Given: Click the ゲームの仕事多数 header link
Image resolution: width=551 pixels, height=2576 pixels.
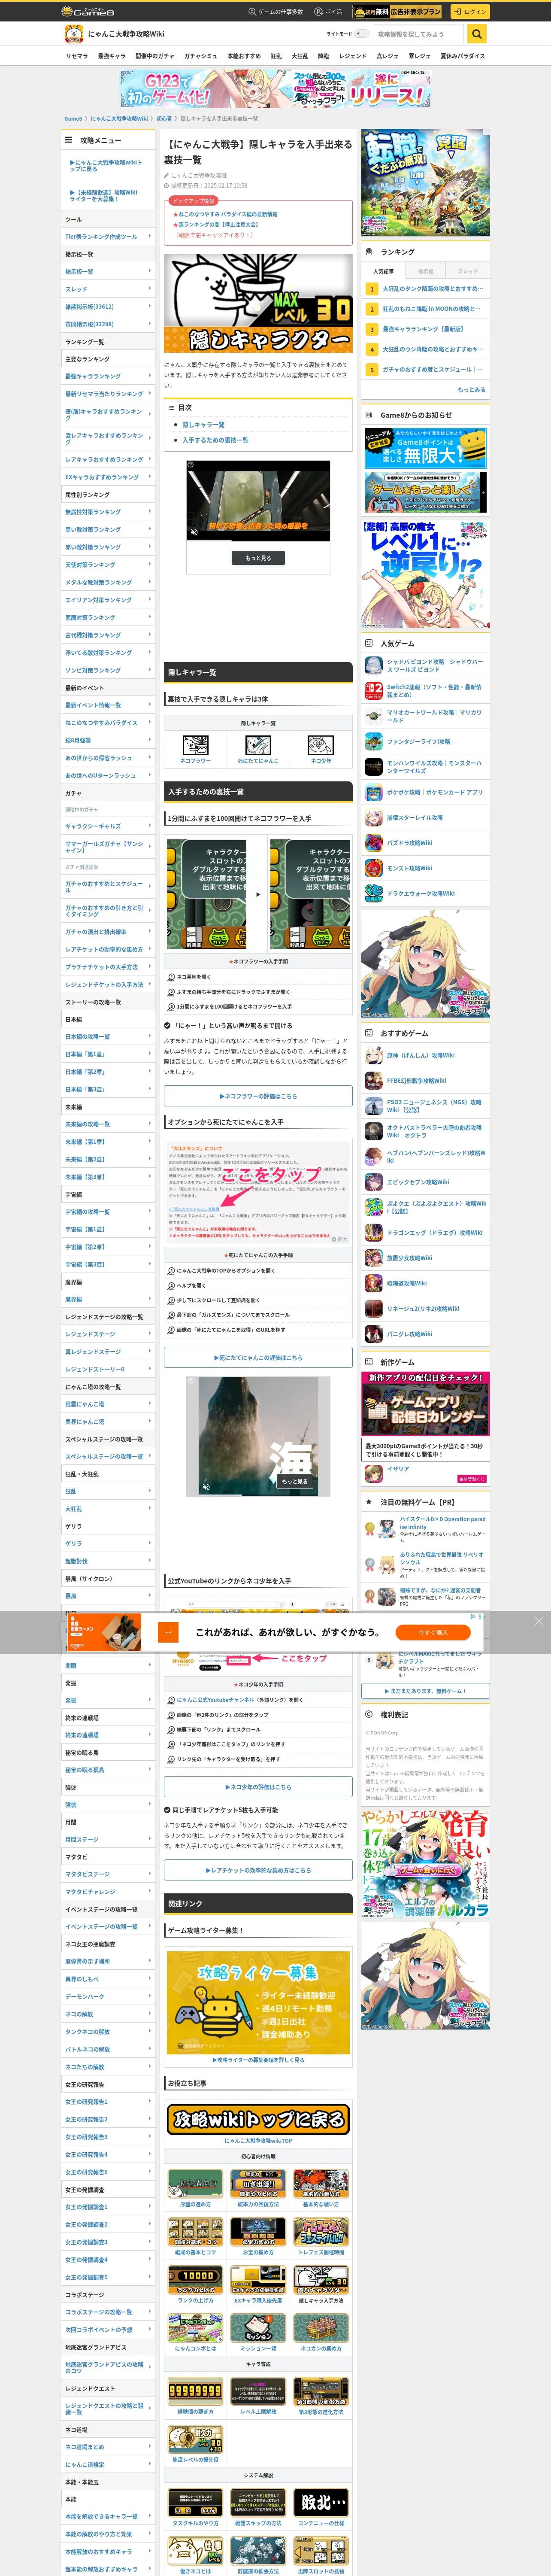Looking at the screenshot, I should [276, 11].
